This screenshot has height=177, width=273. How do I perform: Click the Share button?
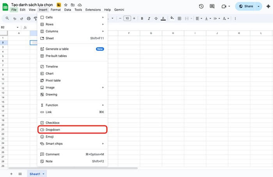click(246, 6)
